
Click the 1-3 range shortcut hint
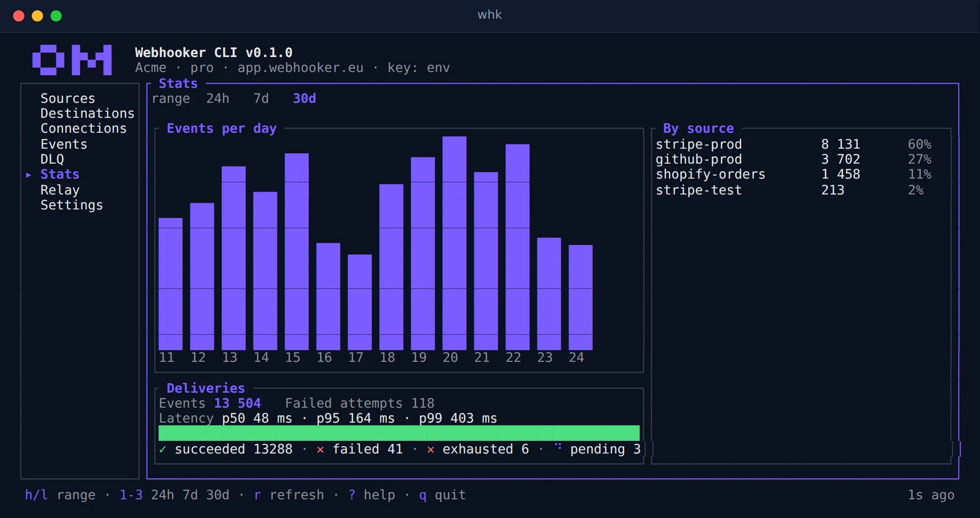click(174, 495)
